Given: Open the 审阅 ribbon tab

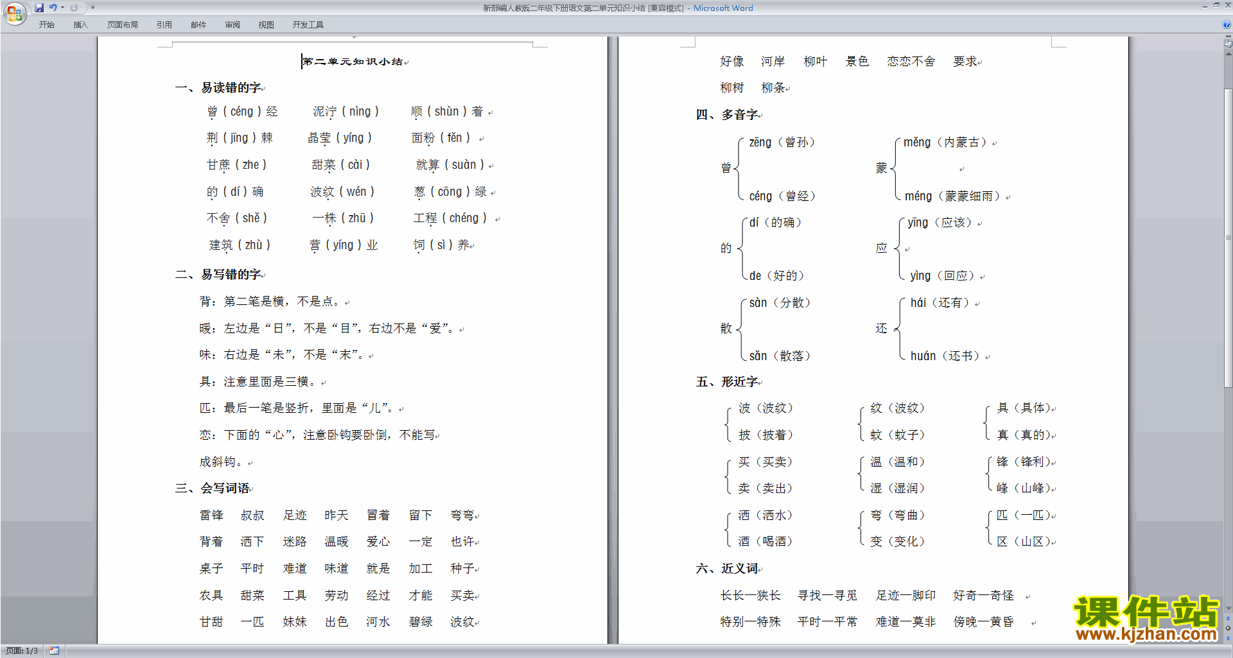Looking at the screenshot, I should 232,25.
